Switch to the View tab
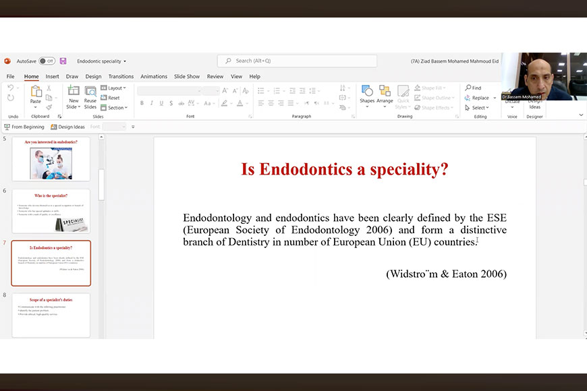Viewport: 587px width, 391px height. click(x=236, y=76)
